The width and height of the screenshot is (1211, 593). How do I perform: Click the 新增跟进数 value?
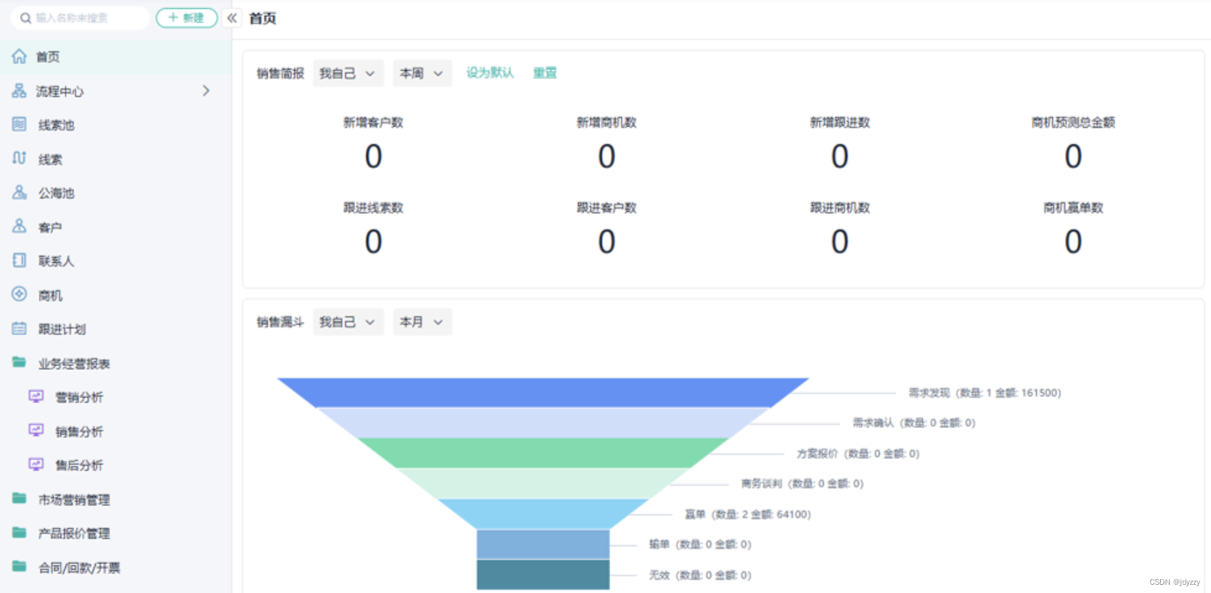(840, 156)
